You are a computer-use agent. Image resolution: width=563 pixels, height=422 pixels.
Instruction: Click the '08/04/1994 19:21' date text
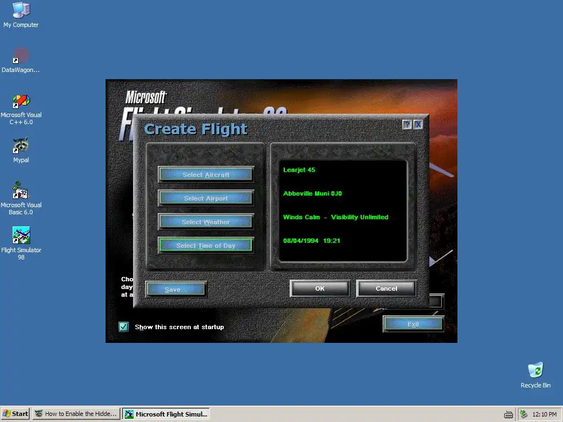(x=311, y=241)
